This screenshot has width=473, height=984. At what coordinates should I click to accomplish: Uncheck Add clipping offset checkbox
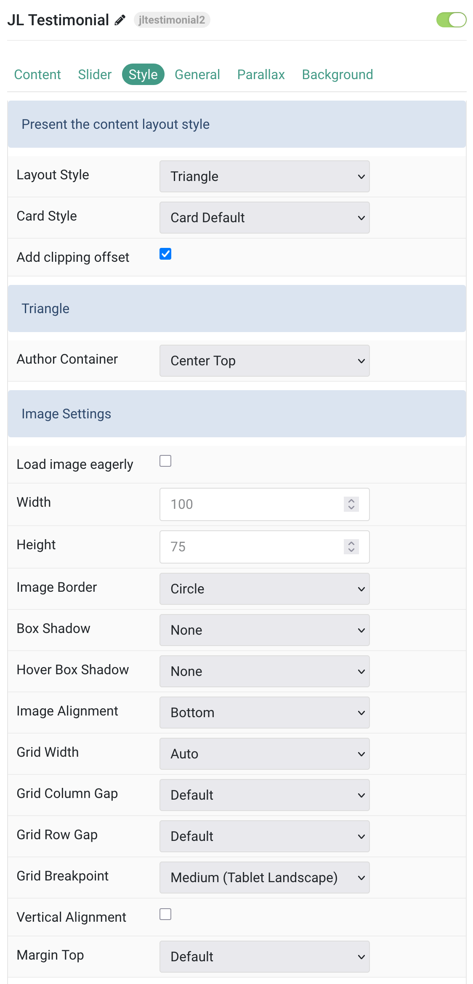(165, 254)
